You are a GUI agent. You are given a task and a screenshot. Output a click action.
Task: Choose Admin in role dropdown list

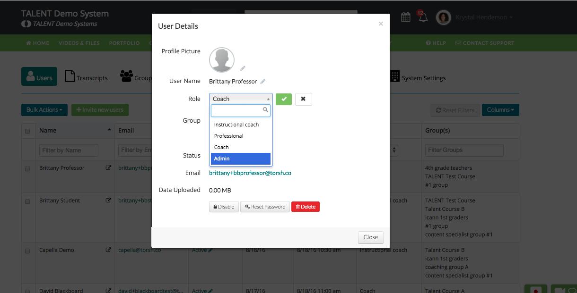(241, 159)
